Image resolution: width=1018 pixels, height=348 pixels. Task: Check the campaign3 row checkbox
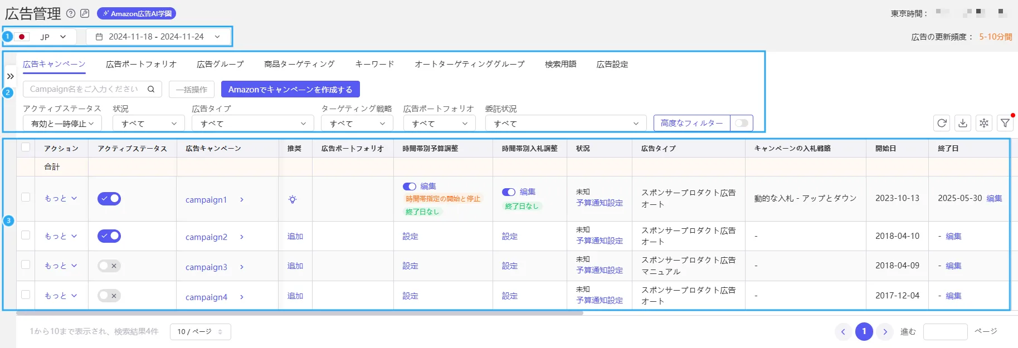point(26,264)
